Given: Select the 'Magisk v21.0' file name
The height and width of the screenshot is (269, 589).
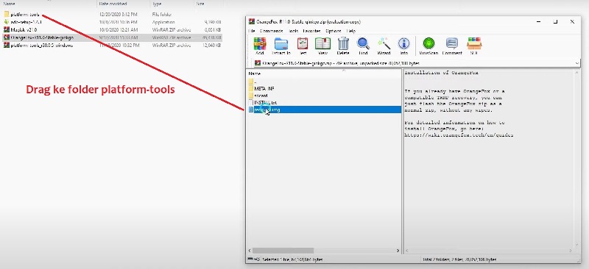Looking at the screenshot, I should coord(24,29).
